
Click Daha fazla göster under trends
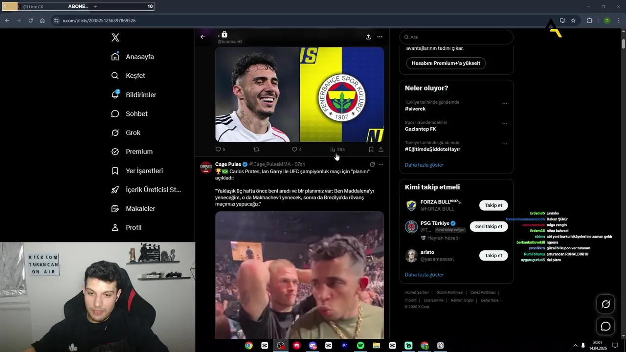click(424, 165)
